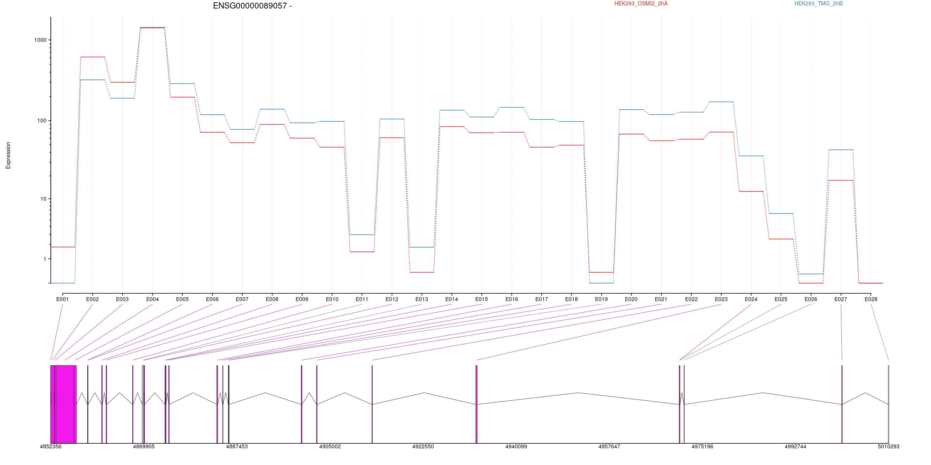Select exon label E004
Viewport: 931px width, 465px height.
point(152,299)
